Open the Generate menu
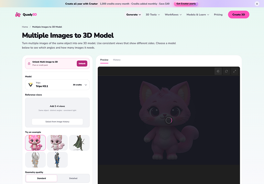264x184 pixels. (134, 14)
